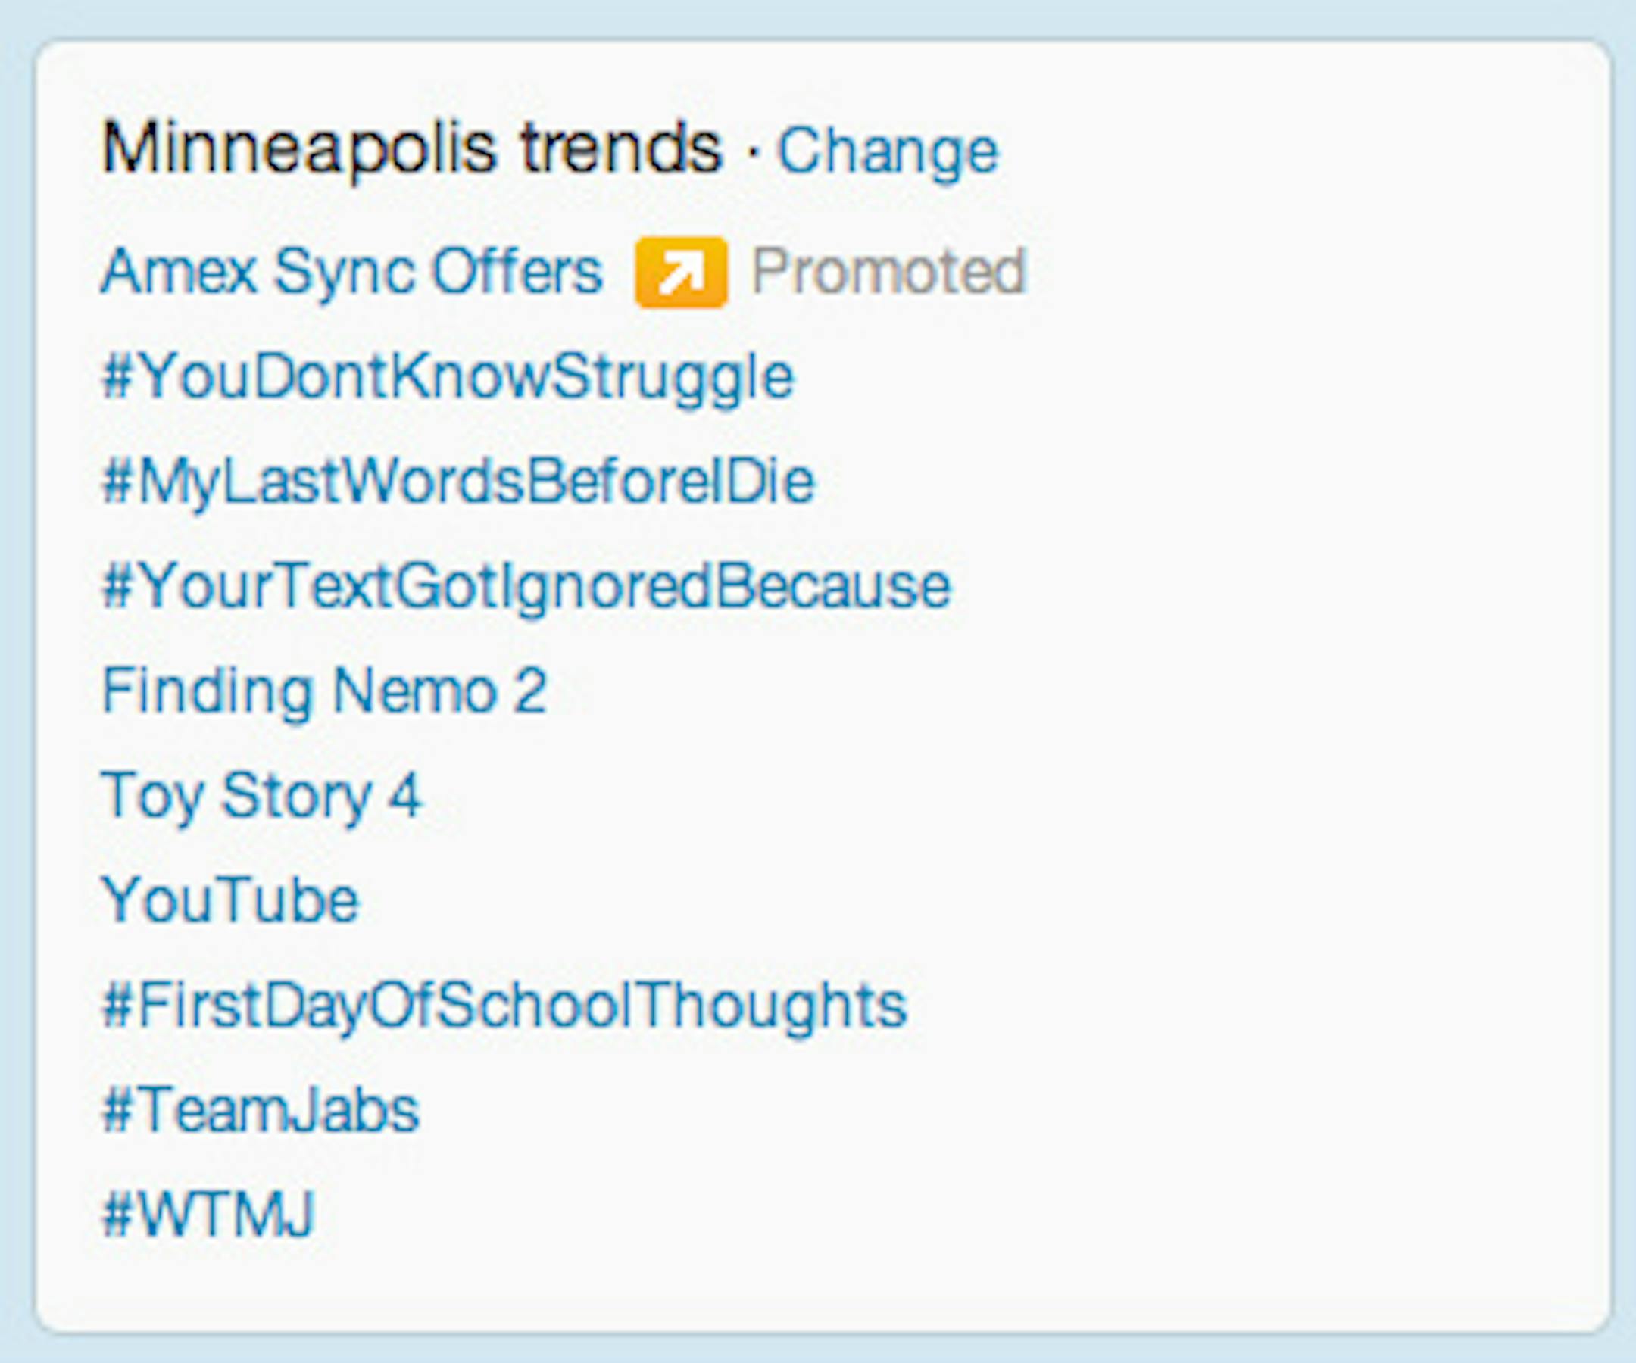The image size is (1636, 1363).
Task: Open the Finding Nemo 2 trend
Action: coord(324,690)
